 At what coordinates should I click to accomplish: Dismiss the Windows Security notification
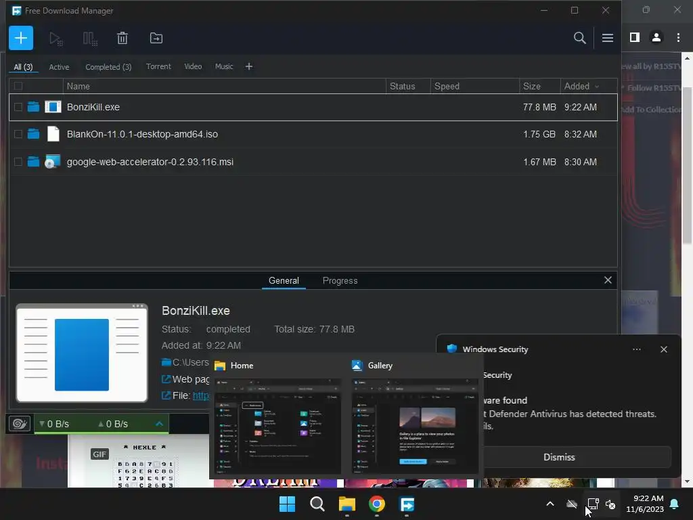click(558, 457)
